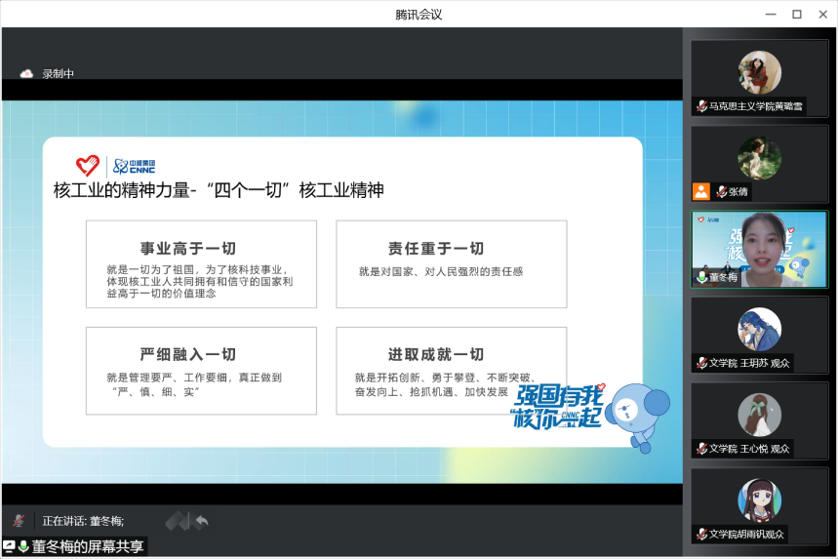Click the 正在讲话: 董冬梅 speaker label
Viewport: 838px width, 559px height.
(83, 521)
